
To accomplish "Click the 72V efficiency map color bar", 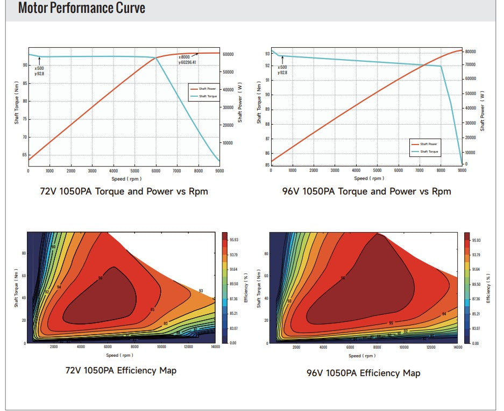I will click(x=225, y=287).
